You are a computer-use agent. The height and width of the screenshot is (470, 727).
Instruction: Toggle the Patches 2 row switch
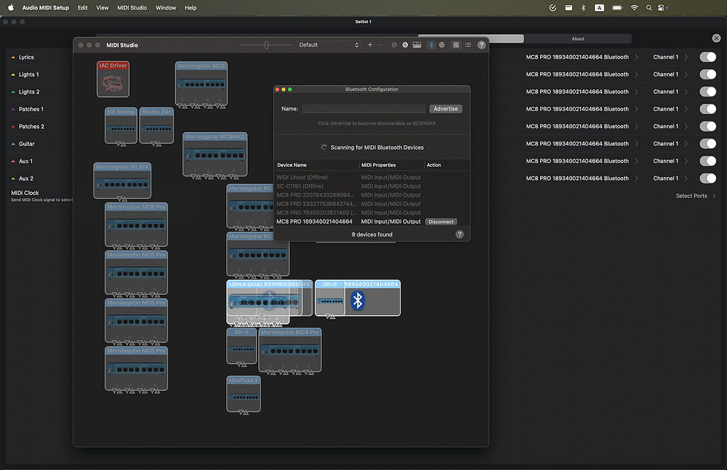click(x=708, y=126)
